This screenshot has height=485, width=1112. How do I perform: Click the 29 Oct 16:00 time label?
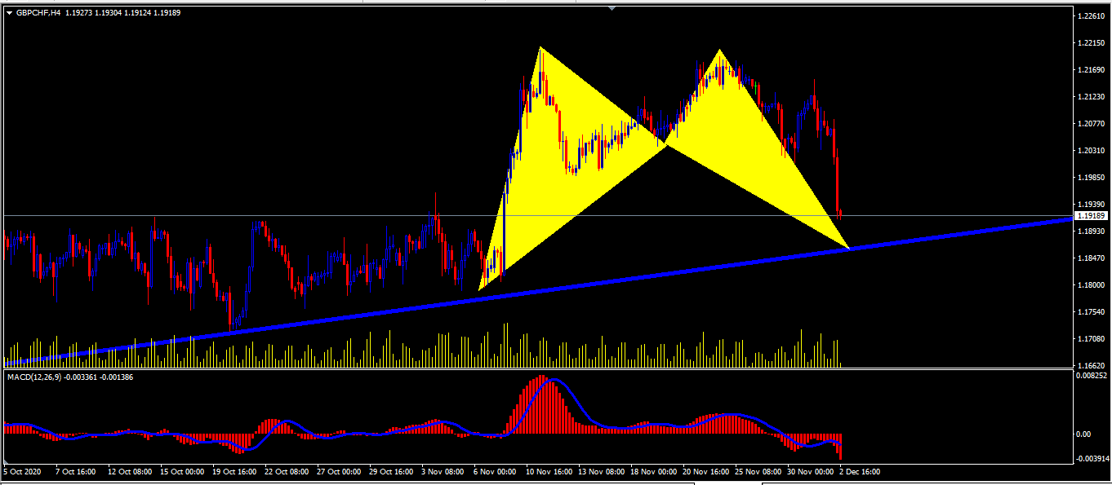click(x=390, y=471)
